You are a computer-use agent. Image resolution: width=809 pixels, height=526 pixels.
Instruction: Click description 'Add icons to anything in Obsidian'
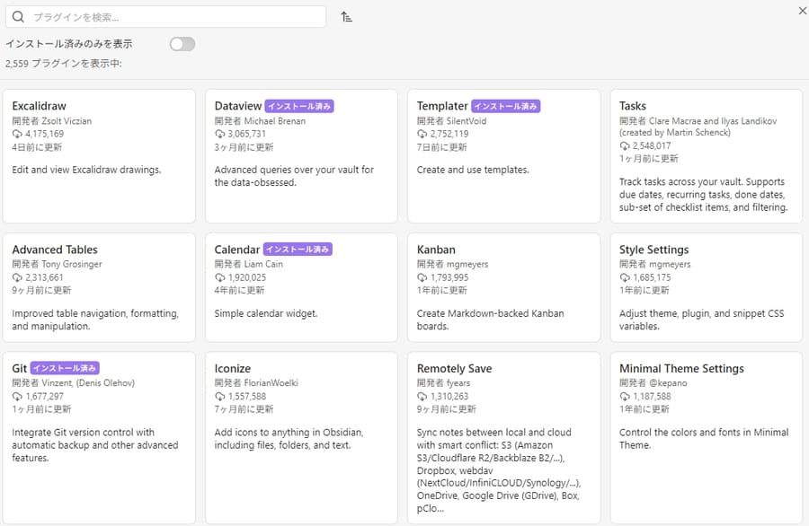(x=289, y=438)
